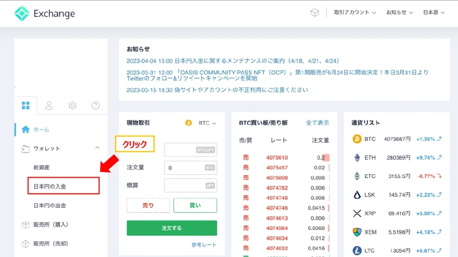Click the XEM coin icon in 通貨リスト
Image resolution: width=458 pixels, height=257 pixels.
click(357, 232)
